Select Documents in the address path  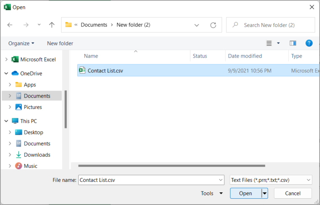click(94, 25)
